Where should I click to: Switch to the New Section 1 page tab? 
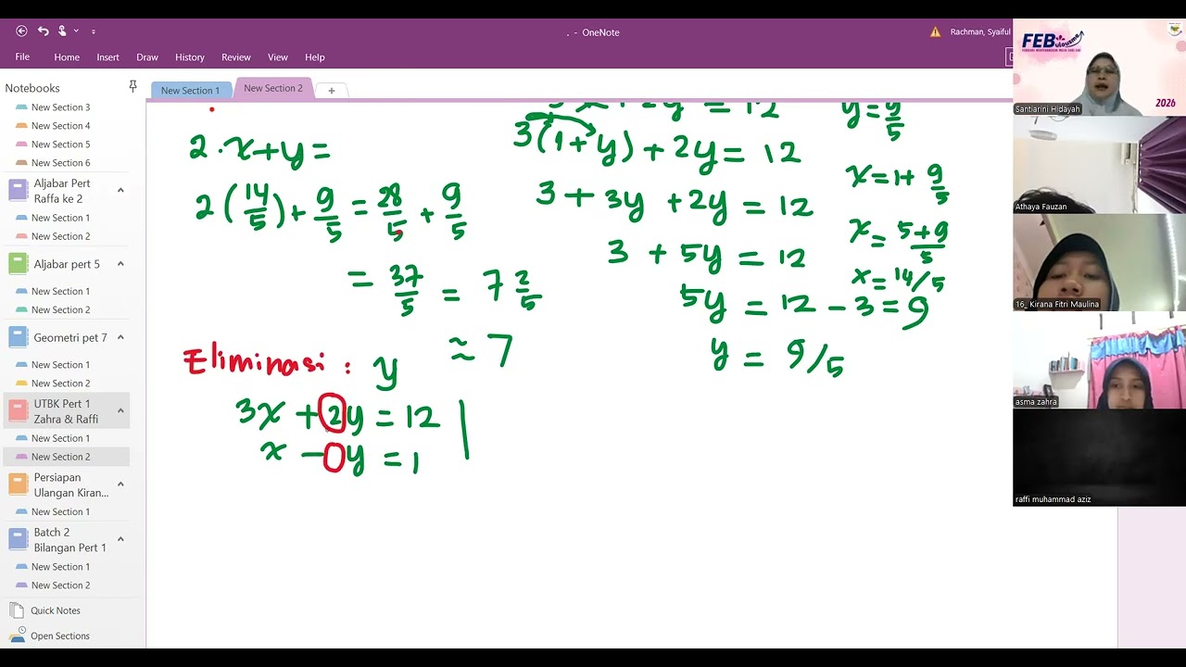(x=191, y=90)
